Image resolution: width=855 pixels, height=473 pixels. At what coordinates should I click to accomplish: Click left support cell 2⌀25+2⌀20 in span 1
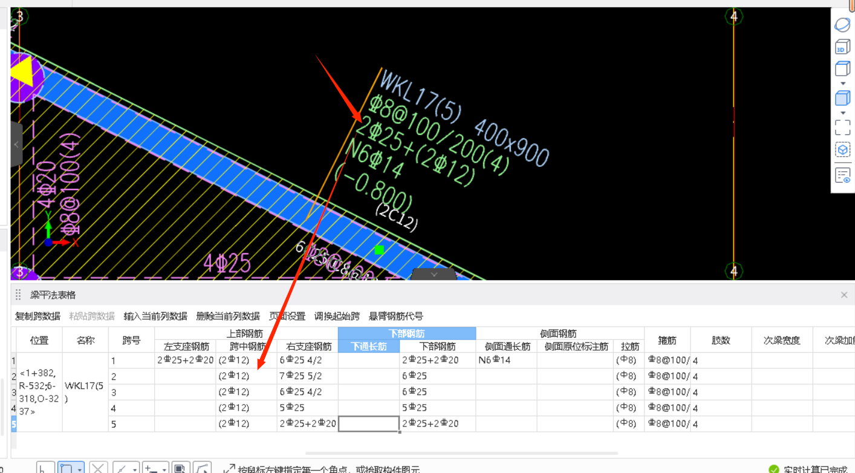pyautogui.click(x=185, y=360)
